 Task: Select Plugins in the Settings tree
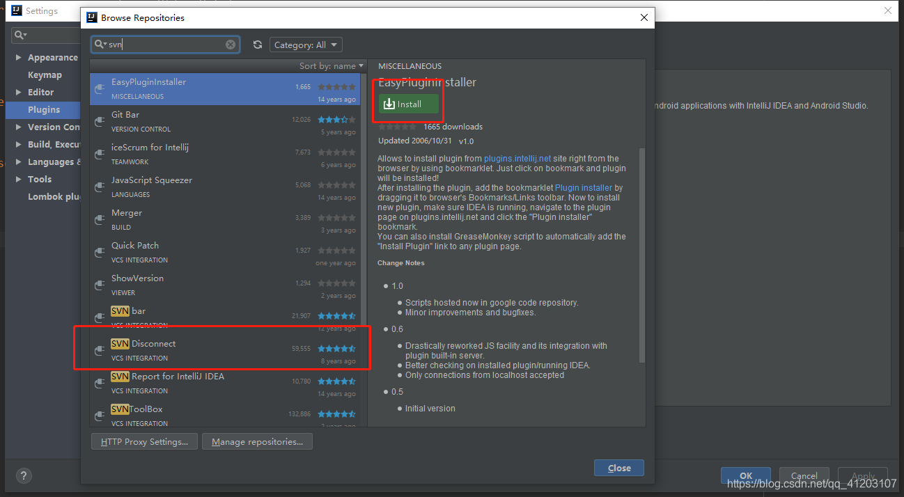43,110
